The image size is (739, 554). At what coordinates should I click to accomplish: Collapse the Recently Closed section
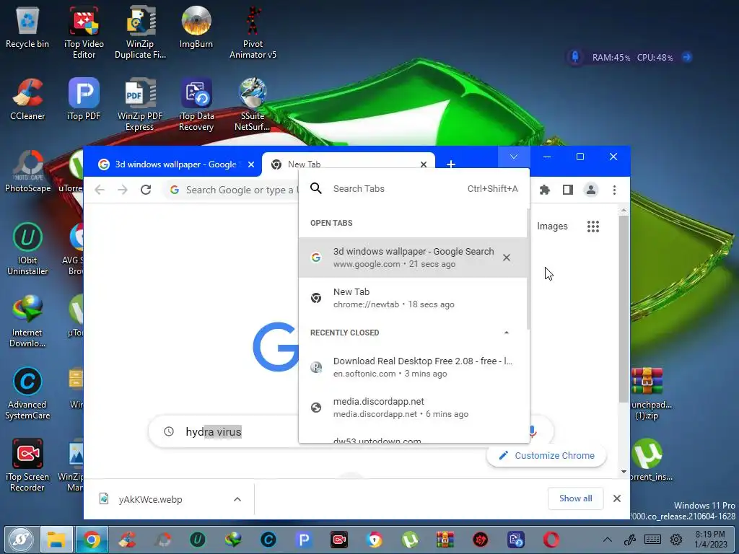pyautogui.click(x=506, y=333)
